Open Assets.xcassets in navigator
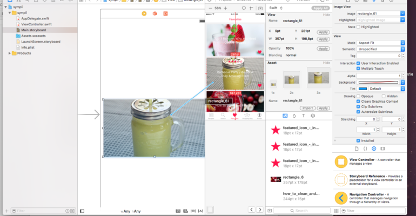416x216 pixels. click(31, 36)
